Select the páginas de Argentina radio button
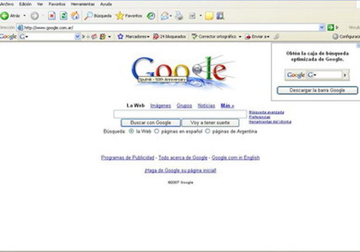This screenshot has height=252, width=360. [x=207, y=131]
